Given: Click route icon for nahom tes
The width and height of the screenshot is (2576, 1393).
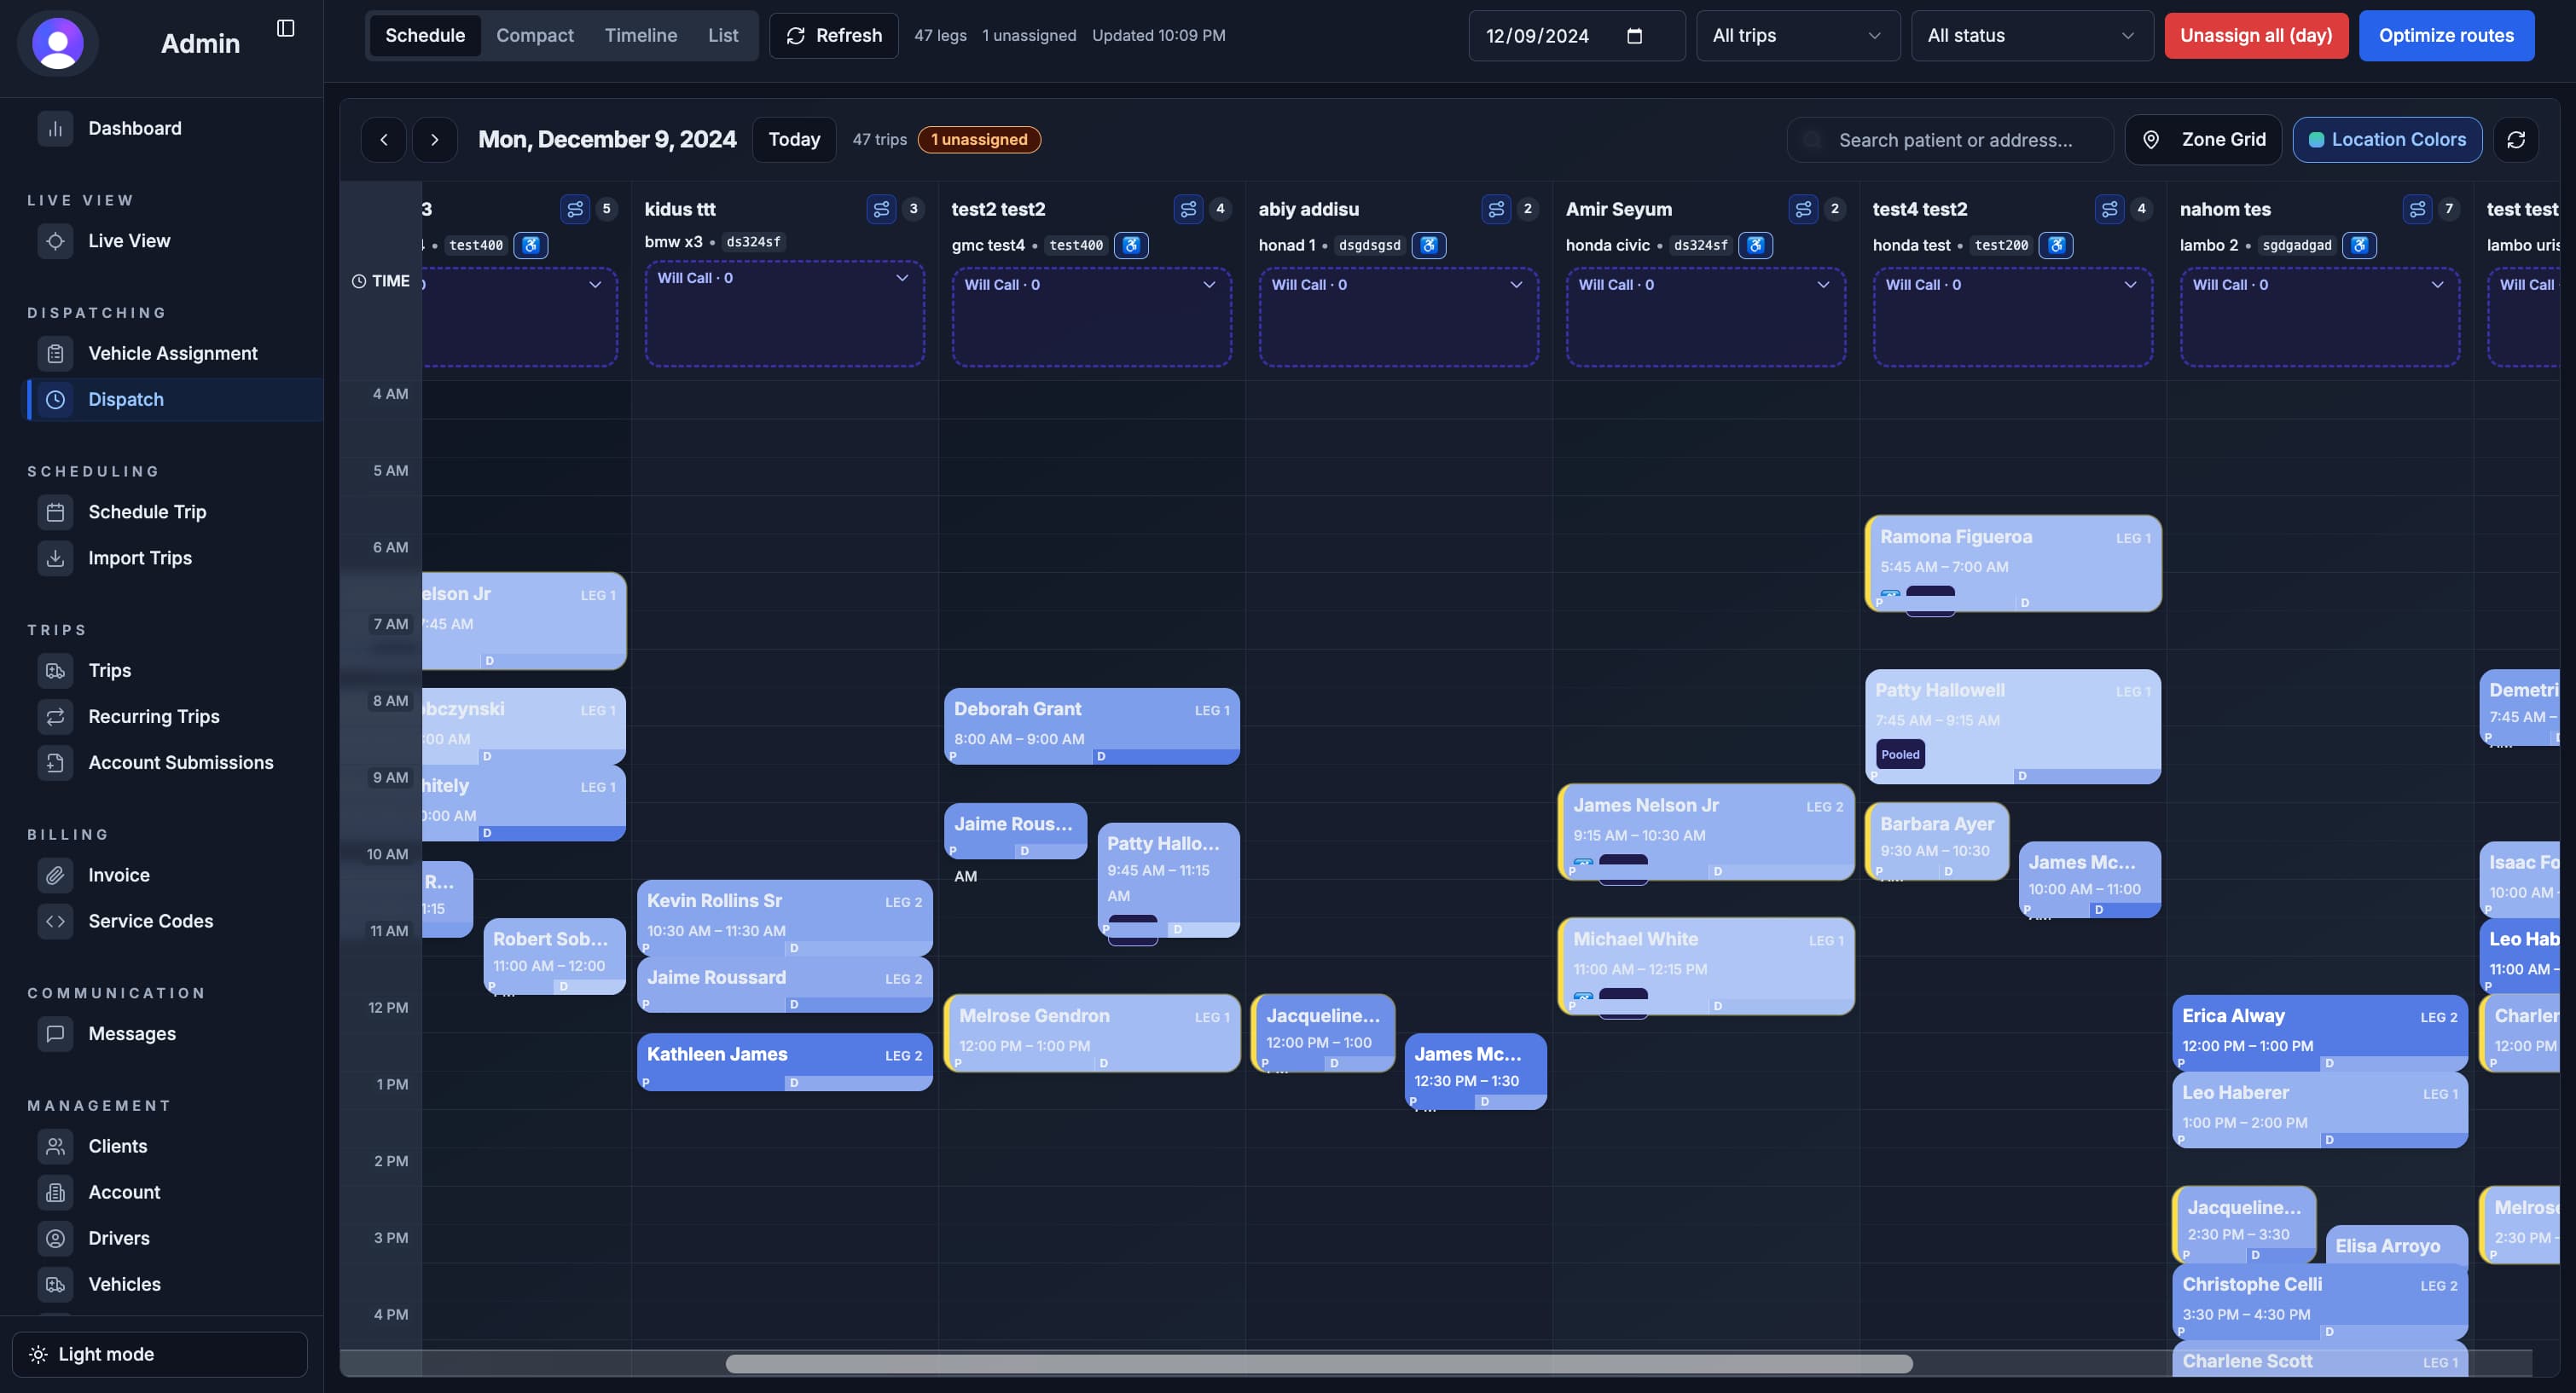Looking at the screenshot, I should click(2417, 209).
